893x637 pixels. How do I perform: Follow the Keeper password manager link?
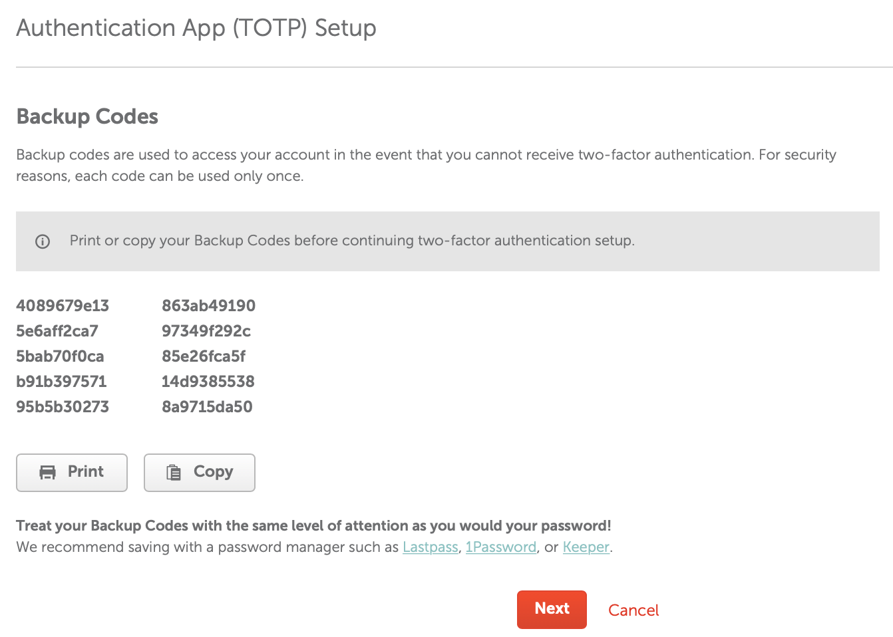pos(586,547)
